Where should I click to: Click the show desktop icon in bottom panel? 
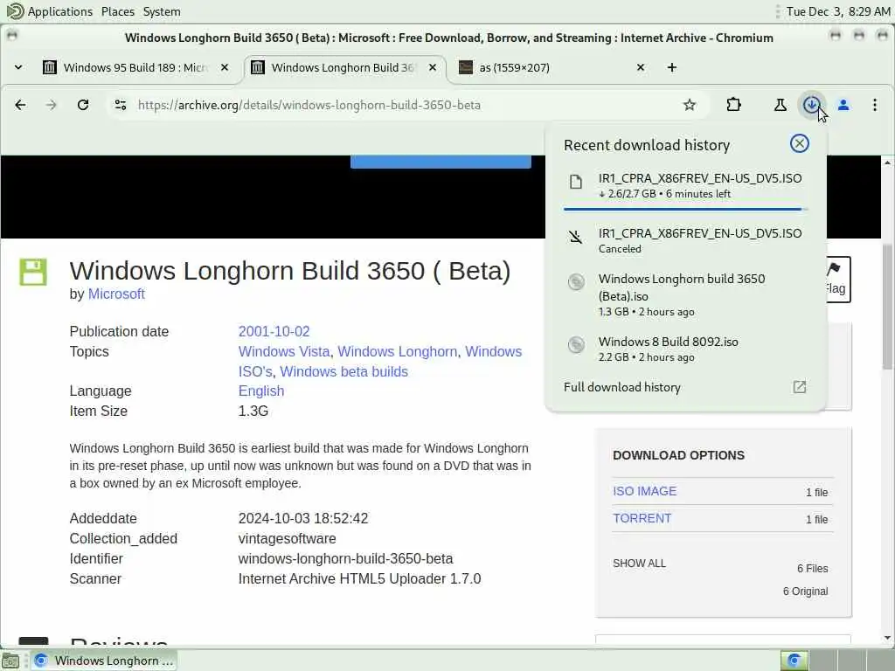(x=10, y=661)
